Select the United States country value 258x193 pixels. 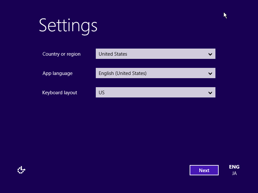113,54
